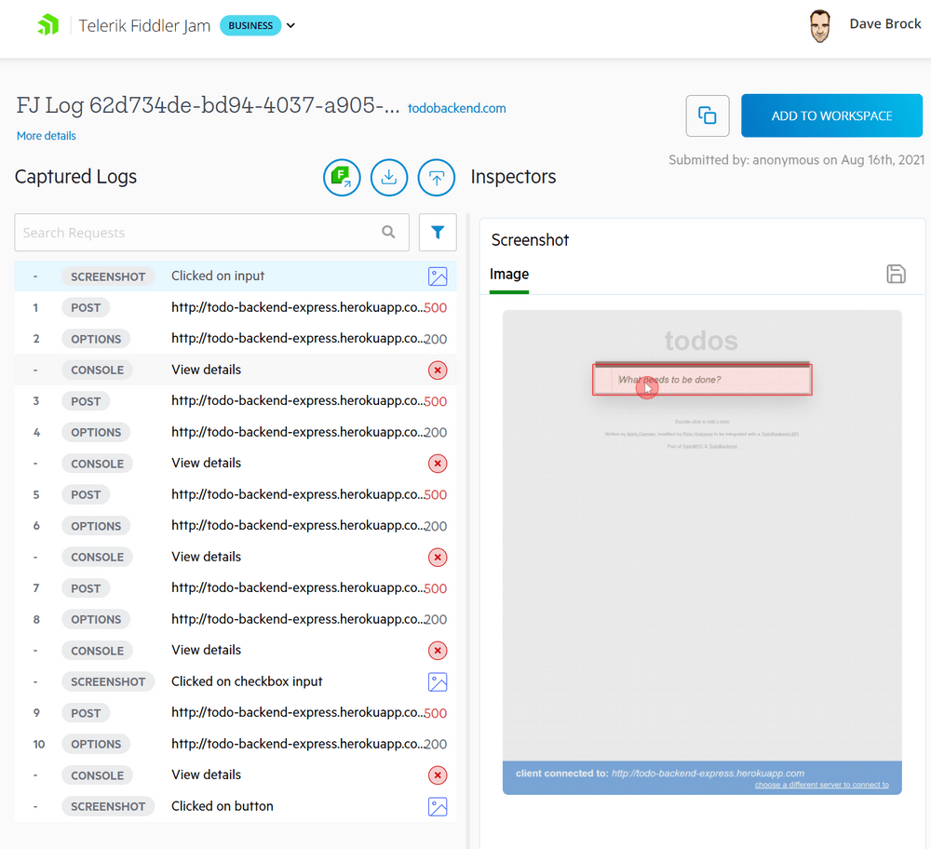Click 'View details' on console entry after request 10
This screenshot has width=931, height=849.
pyautogui.click(x=206, y=775)
